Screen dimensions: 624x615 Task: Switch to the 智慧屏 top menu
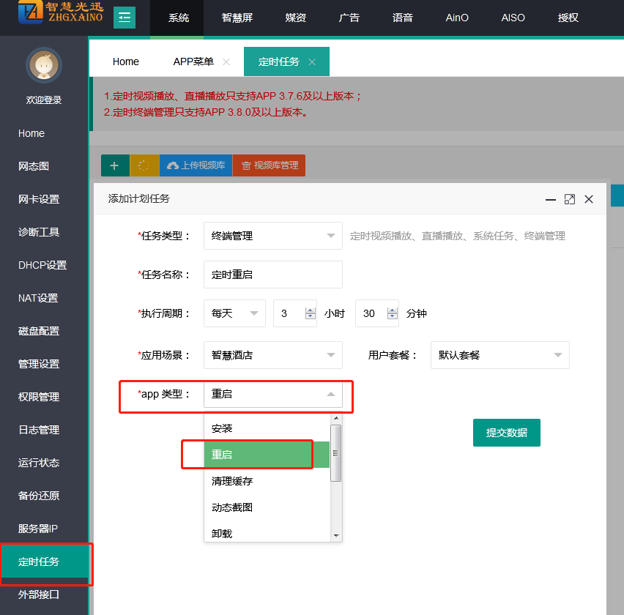click(237, 18)
